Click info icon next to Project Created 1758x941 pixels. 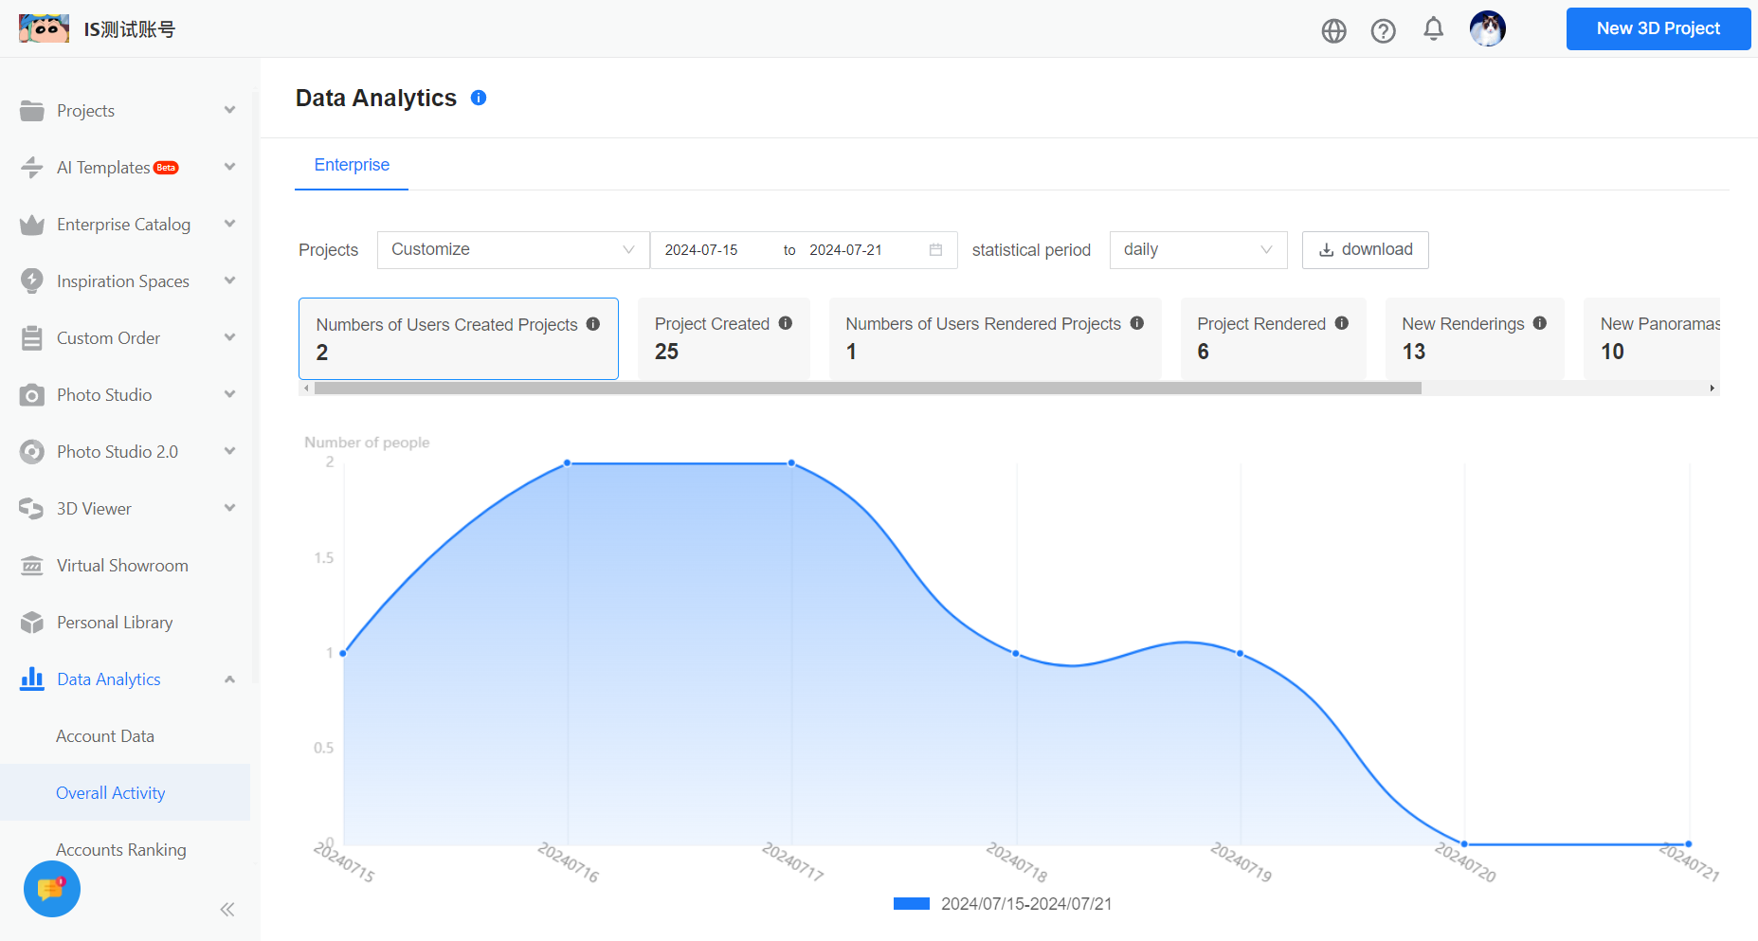point(786,323)
